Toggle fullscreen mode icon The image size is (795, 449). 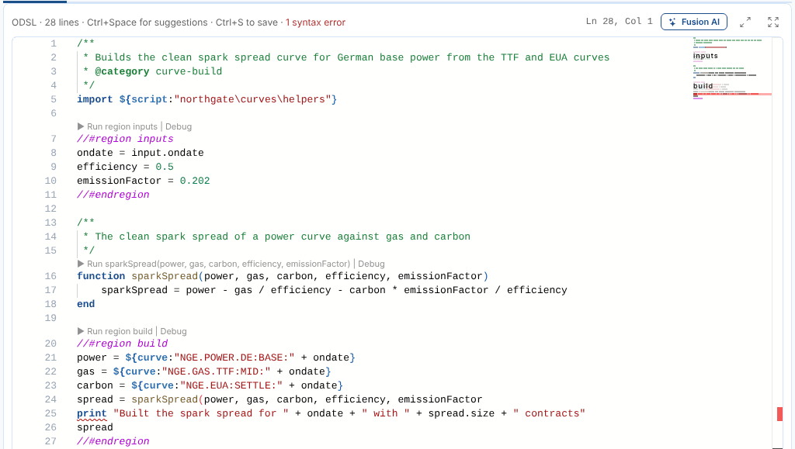772,22
